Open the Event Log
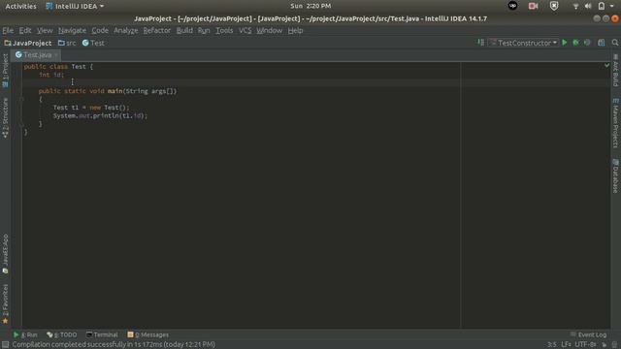Image resolution: width=621 pixels, height=349 pixels. (589, 334)
